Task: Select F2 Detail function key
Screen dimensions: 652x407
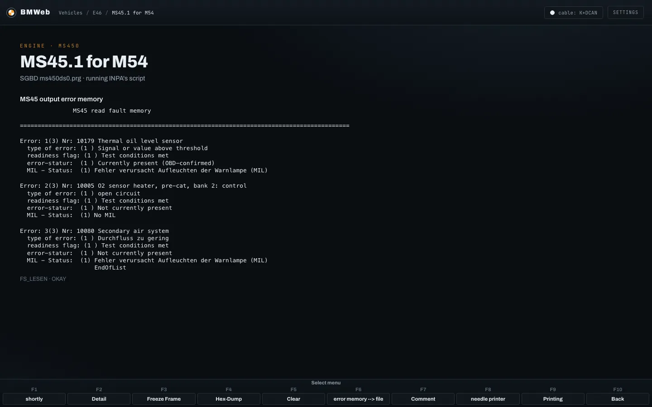Action: pos(99,399)
